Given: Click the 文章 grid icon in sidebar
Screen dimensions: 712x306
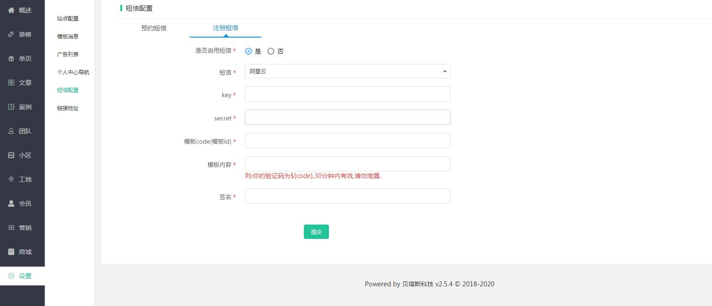Looking at the screenshot, I should (x=11, y=83).
